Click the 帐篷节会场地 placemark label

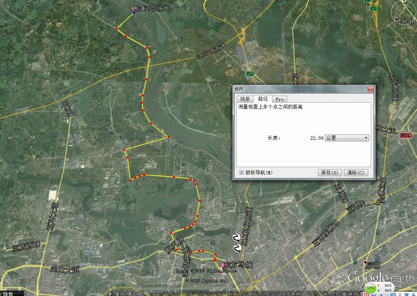click(152, 8)
